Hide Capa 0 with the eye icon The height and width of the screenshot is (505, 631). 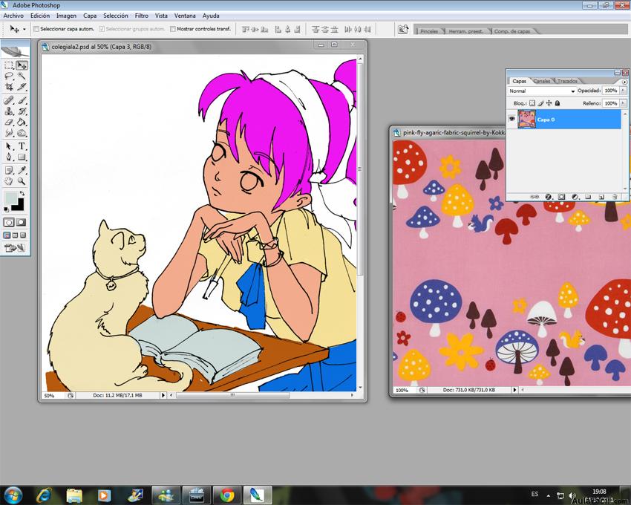(x=512, y=120)
